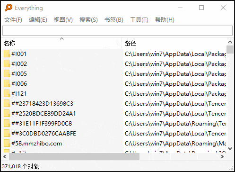Click the horizontal scrollbar thumb

coord(74,156)
